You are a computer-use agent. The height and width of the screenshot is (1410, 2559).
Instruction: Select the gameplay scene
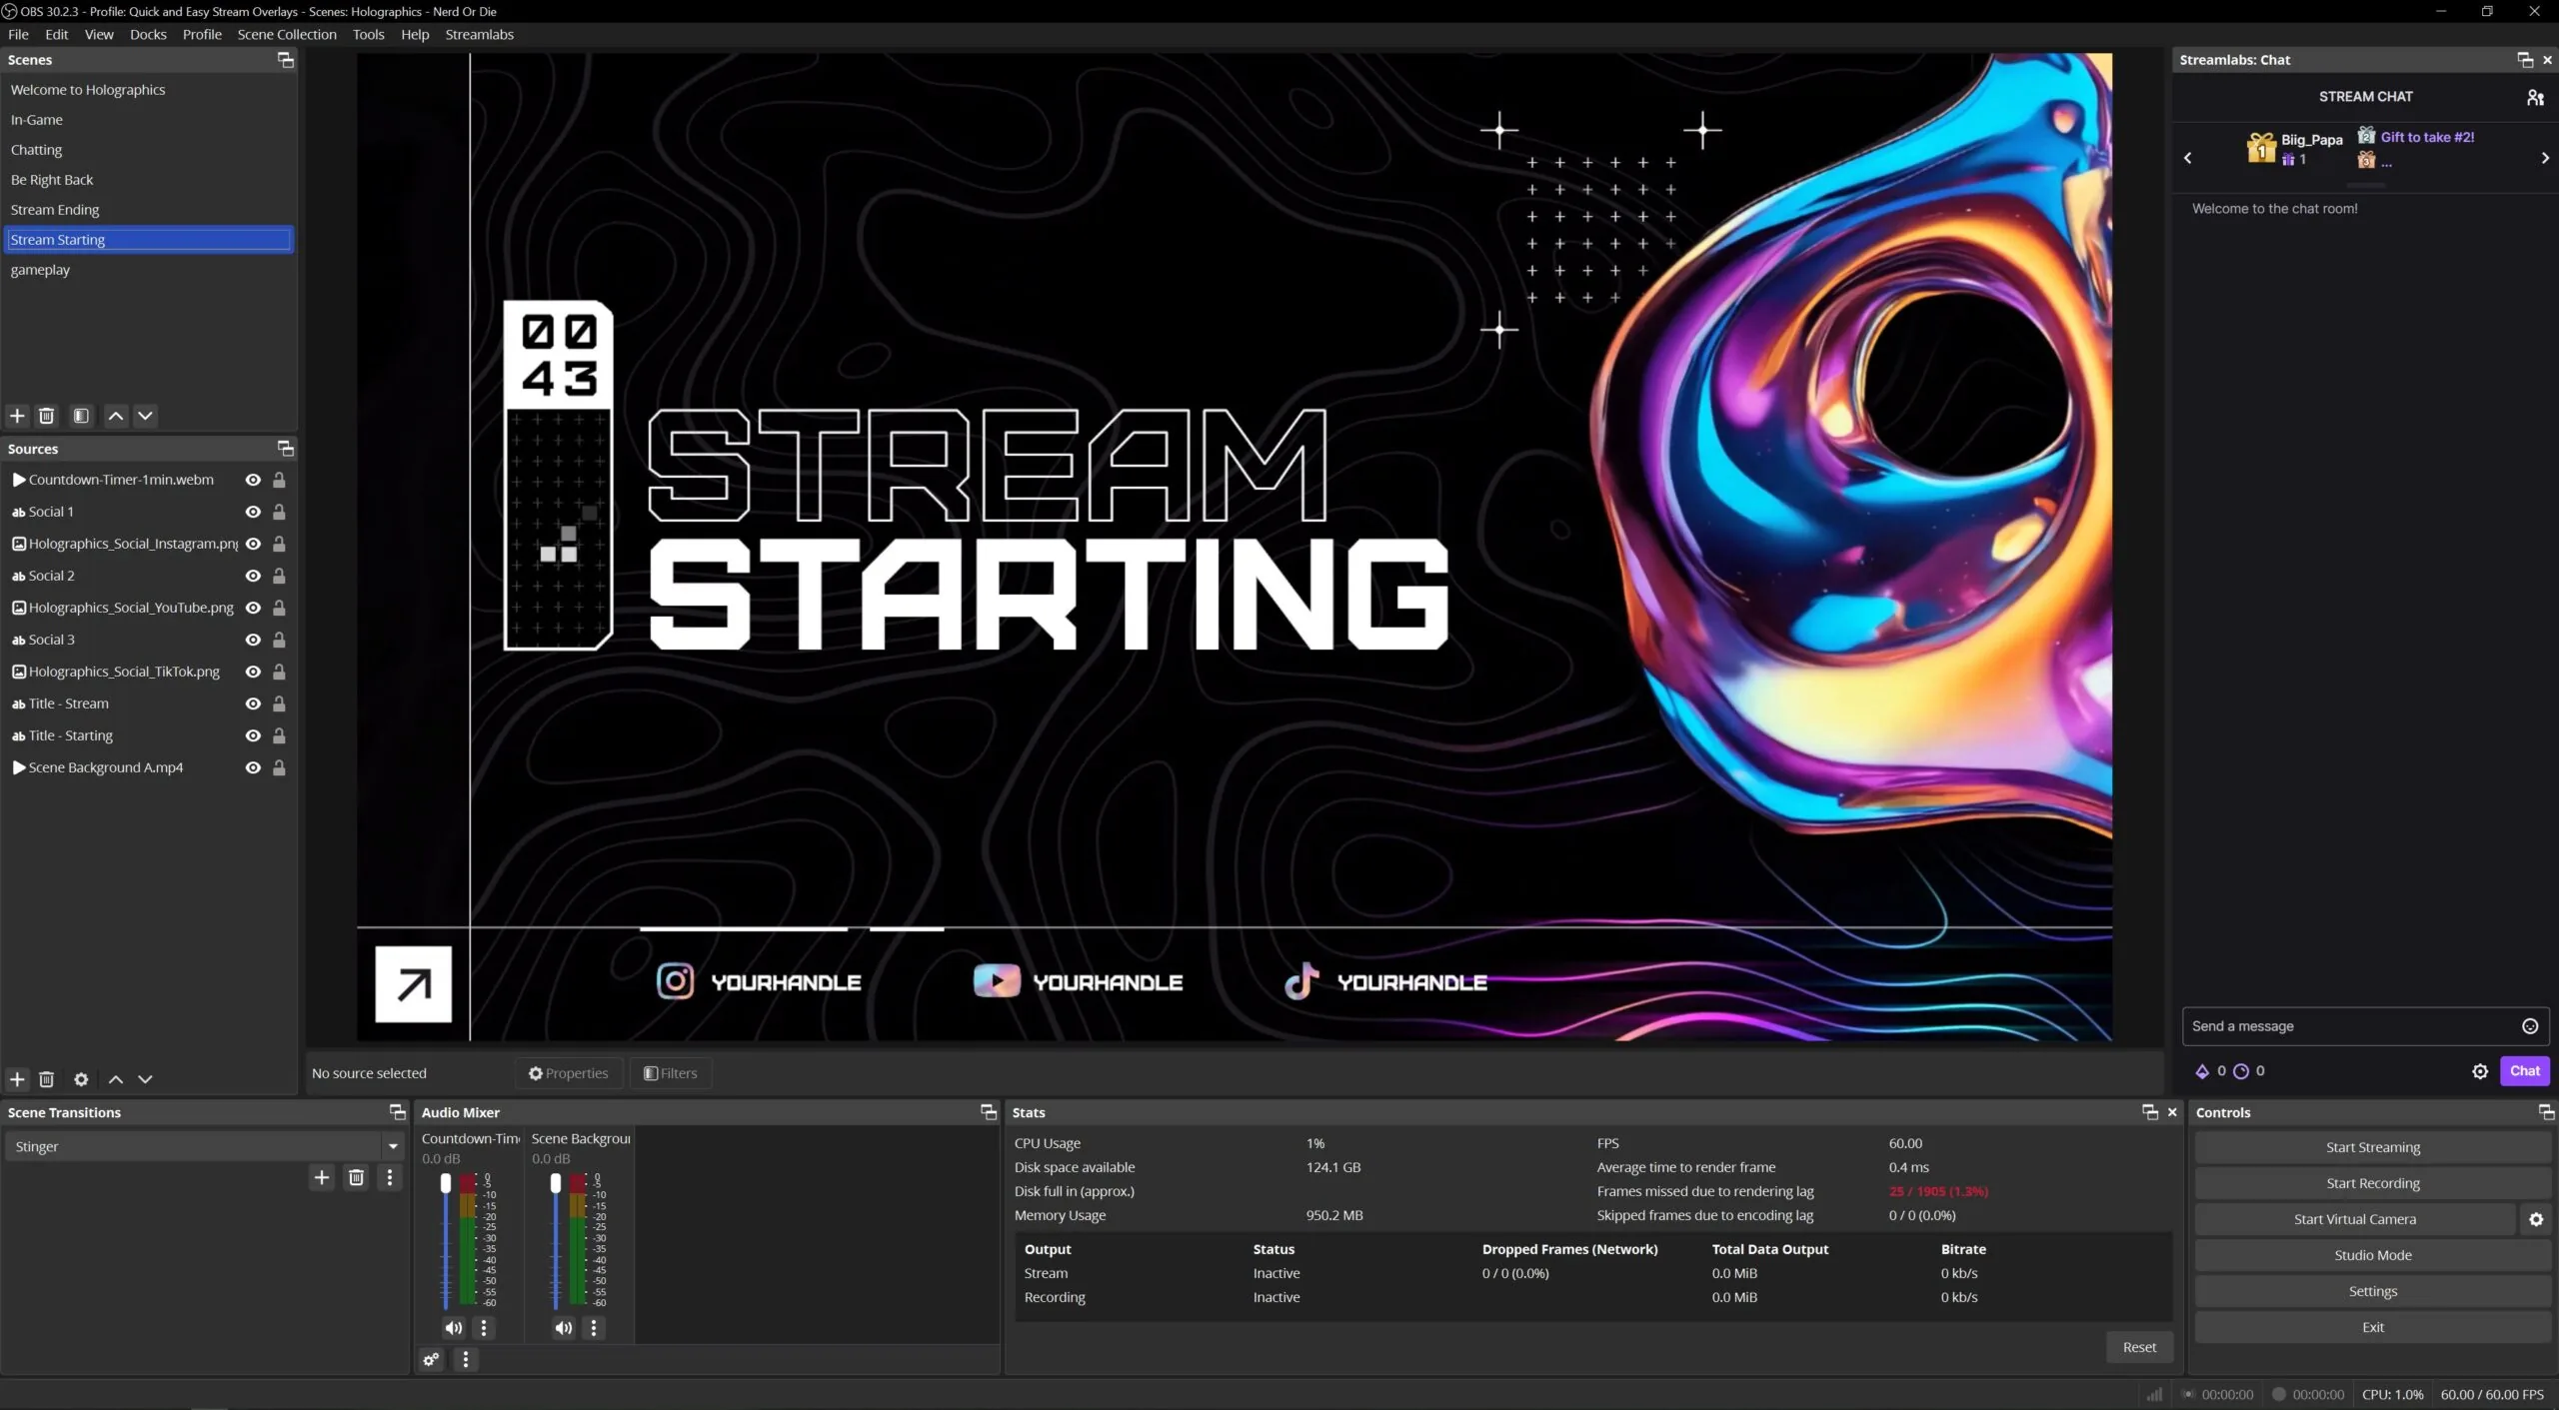(148, 270)
